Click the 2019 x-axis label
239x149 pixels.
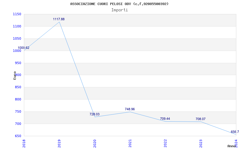59,144
